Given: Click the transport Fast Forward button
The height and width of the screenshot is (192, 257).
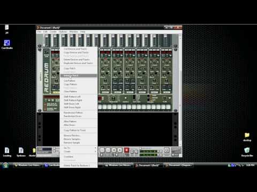Looking at the screenshot, I should [x=108, y=150].
